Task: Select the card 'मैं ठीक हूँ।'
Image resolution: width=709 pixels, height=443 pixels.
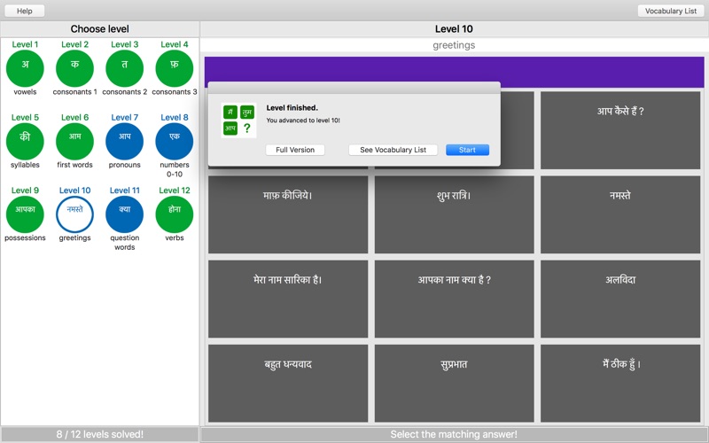Action: pos(619,384)
